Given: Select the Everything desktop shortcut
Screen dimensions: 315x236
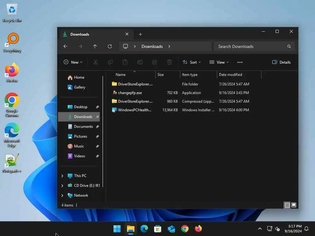Looking at the screenshot, I should (x=12, y=43).
